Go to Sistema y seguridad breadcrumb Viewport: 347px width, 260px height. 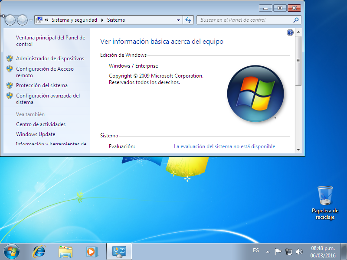(74, 20)
